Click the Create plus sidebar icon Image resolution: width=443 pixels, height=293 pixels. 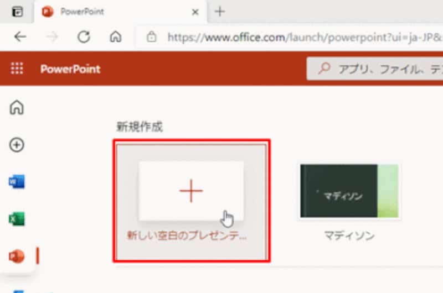[x=17, y=145]
